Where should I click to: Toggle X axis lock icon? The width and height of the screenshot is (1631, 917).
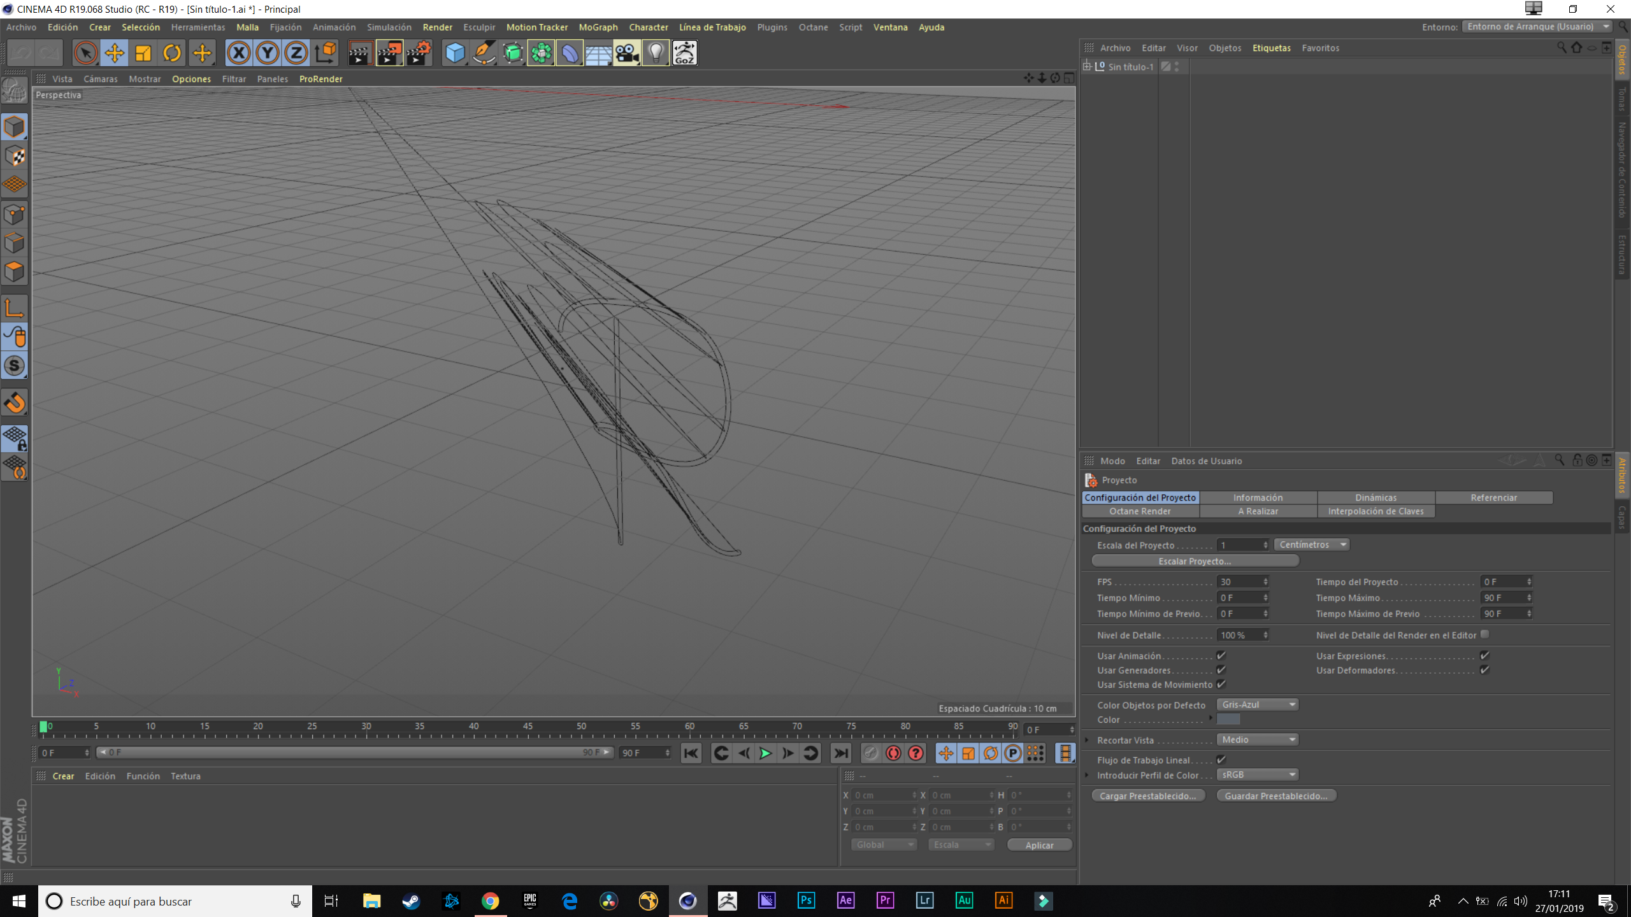tap(239, 53)
